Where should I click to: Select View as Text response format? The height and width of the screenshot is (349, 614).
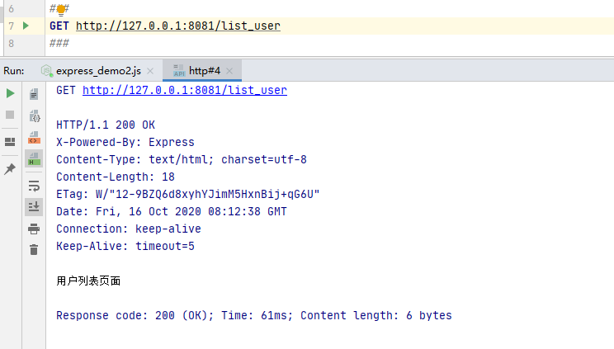(x=34, y=95)
